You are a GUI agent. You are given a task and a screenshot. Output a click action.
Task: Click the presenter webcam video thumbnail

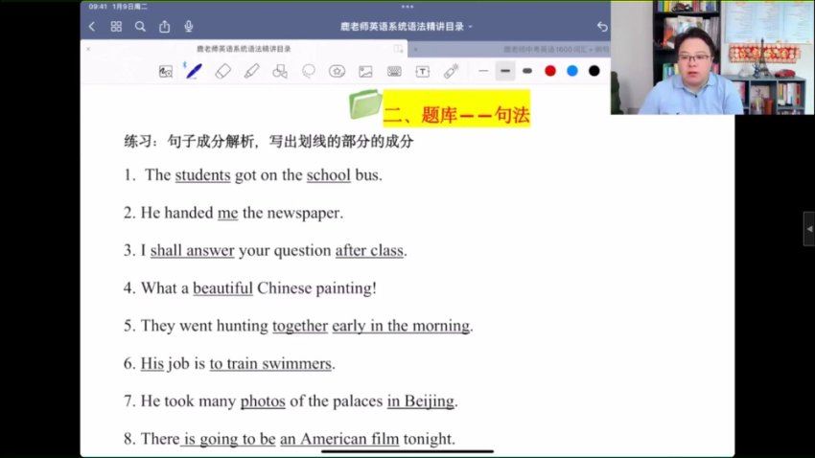712,57
